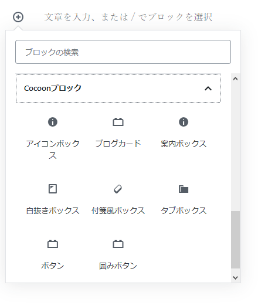Screen dimensions: 258x306
Task: Choose the 案内ボックス info icon
Action: point(184,122)
